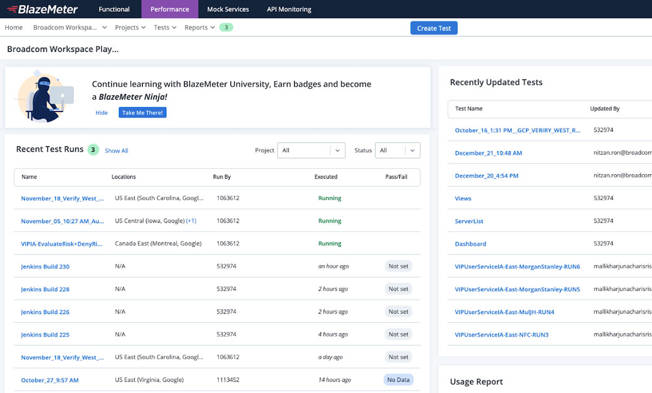Open the Jenkins Build 230 test run
The width and height of the screenshot is (652, 393).
click(45, 266)
